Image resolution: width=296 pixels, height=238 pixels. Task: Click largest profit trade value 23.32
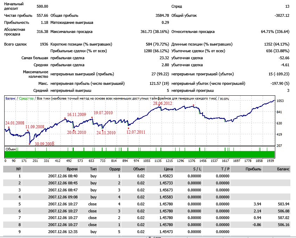[x=164, y=58]
